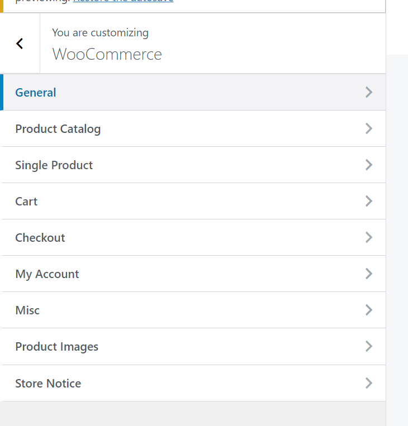This screenshot has width=408, height=426.
Task: Click chevron next to Product Catalog
Action: click(x=368, y=129)
